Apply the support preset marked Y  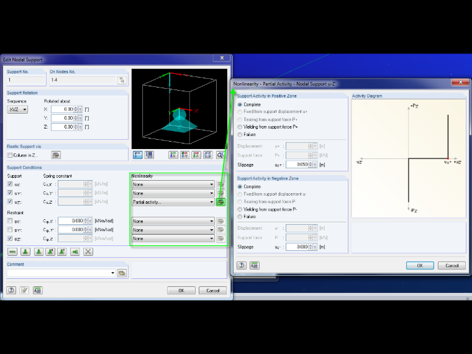point(62,252)
